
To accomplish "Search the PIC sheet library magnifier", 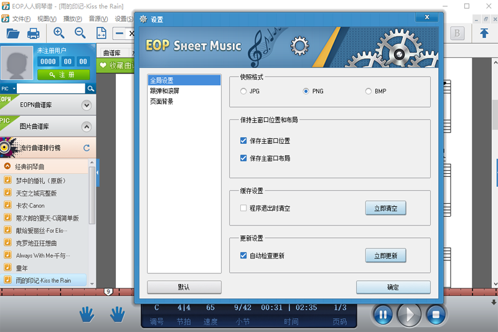I will tap(90, 88).
